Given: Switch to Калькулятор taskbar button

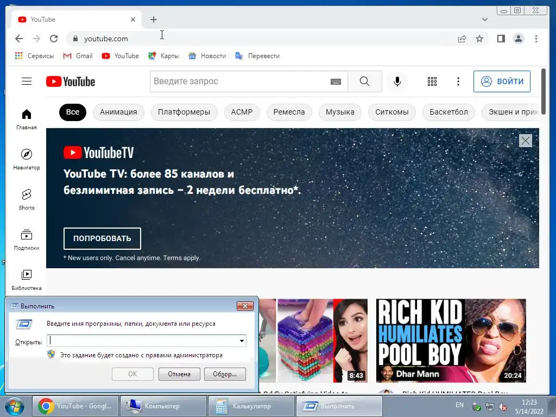Looking at the screenshot, I should [x=251, y=406].
